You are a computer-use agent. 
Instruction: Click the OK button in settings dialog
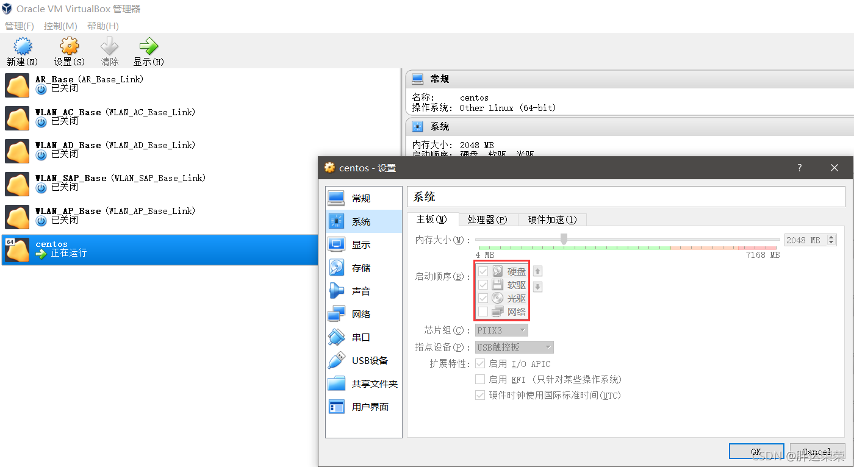[756, 452]
